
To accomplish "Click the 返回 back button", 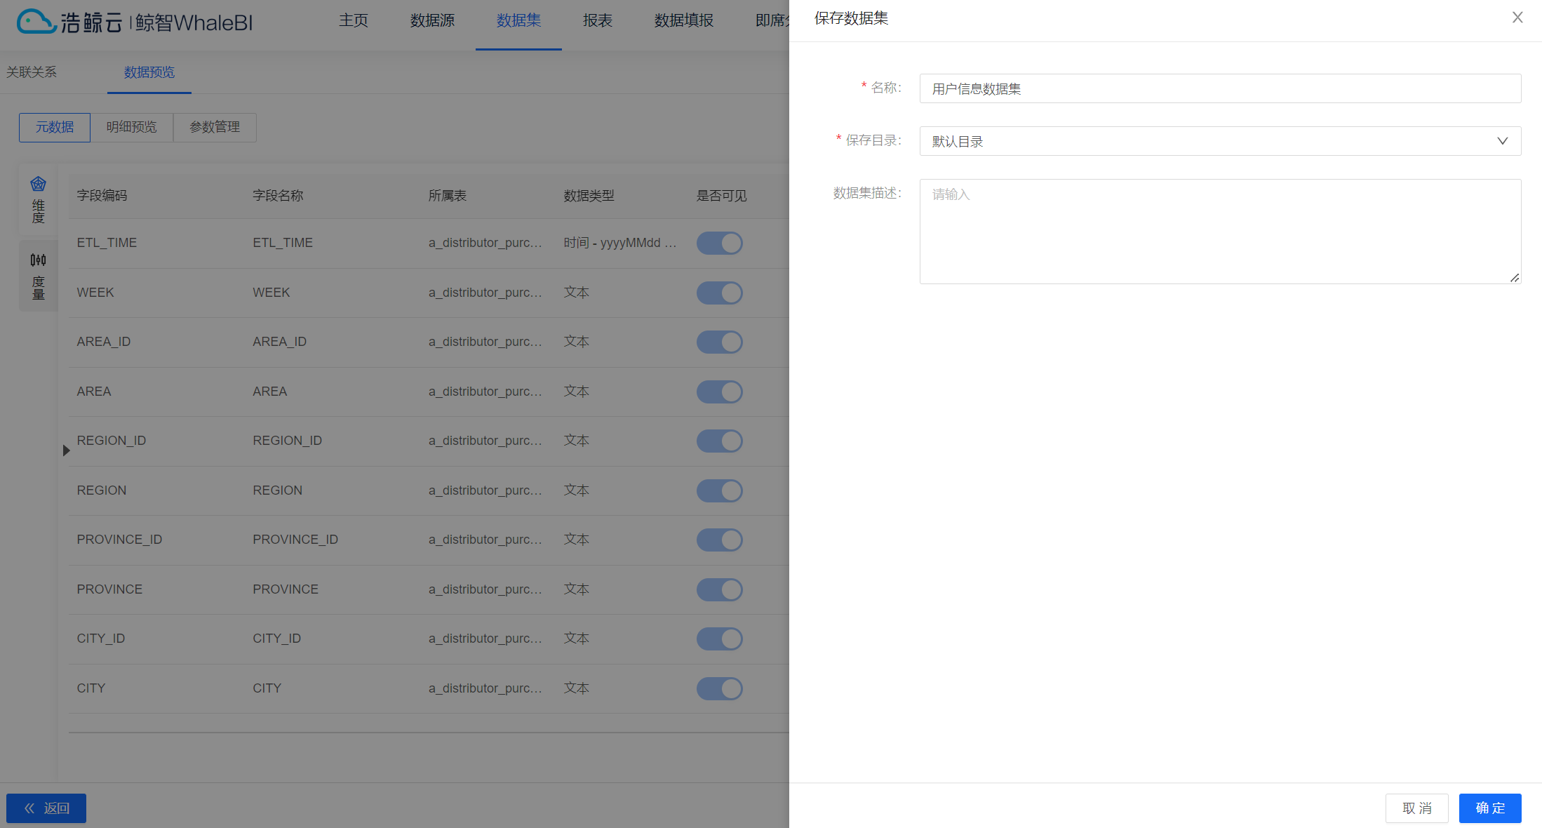I will click(46, 808).
